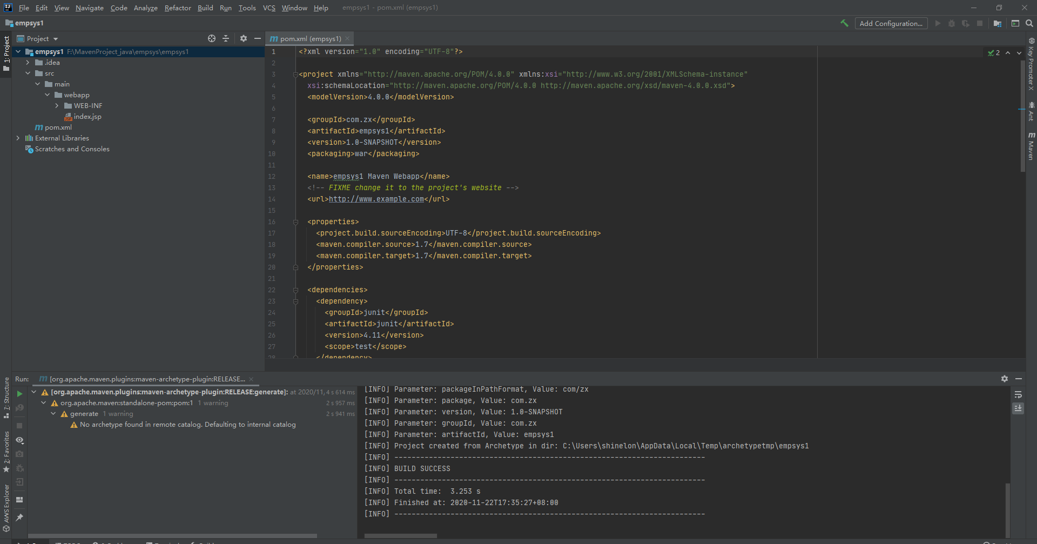Click the camera icon in Run panel sidebar

[19, 454]
